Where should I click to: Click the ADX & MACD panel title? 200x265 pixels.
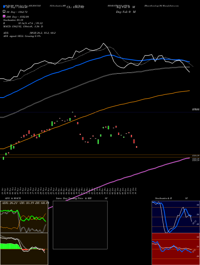pyautogui.click(x=13, y=198)
